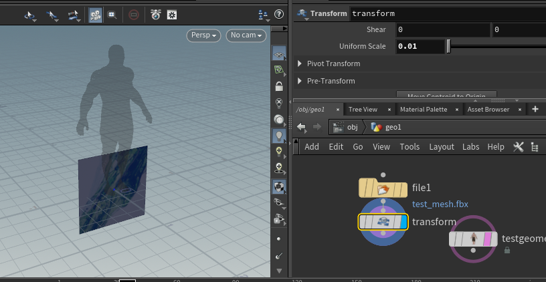
Task: Open the Labs menu
Action: (x=471, y=147)
